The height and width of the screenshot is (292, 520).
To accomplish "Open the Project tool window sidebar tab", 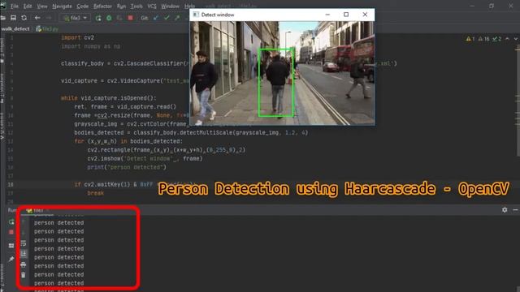I will 2,50.
